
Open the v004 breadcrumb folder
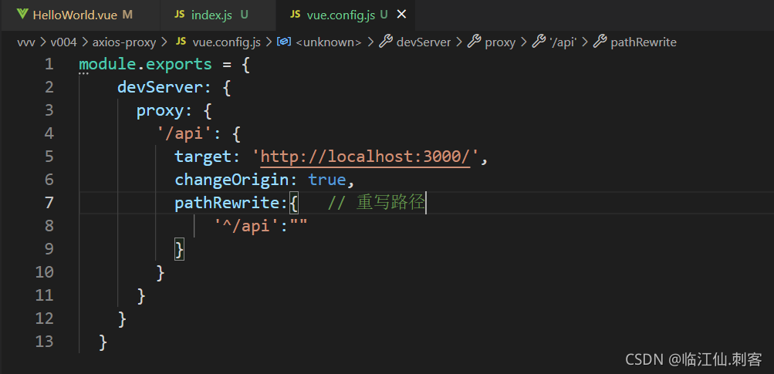click(64, 42)
